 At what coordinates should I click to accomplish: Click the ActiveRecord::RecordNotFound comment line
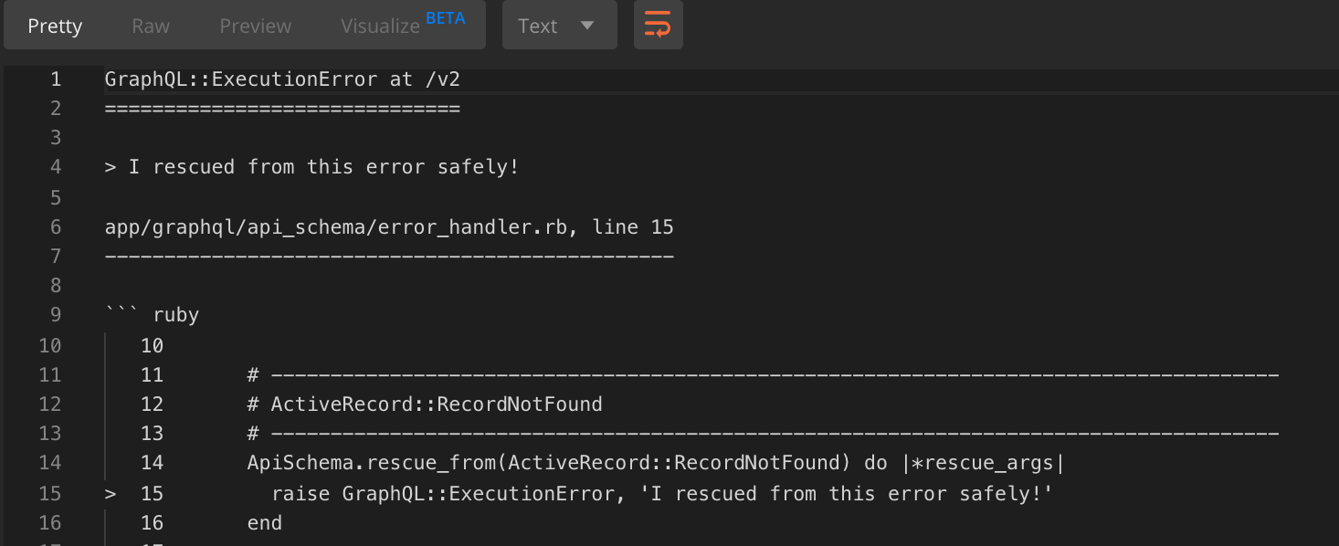pos(425,404)
